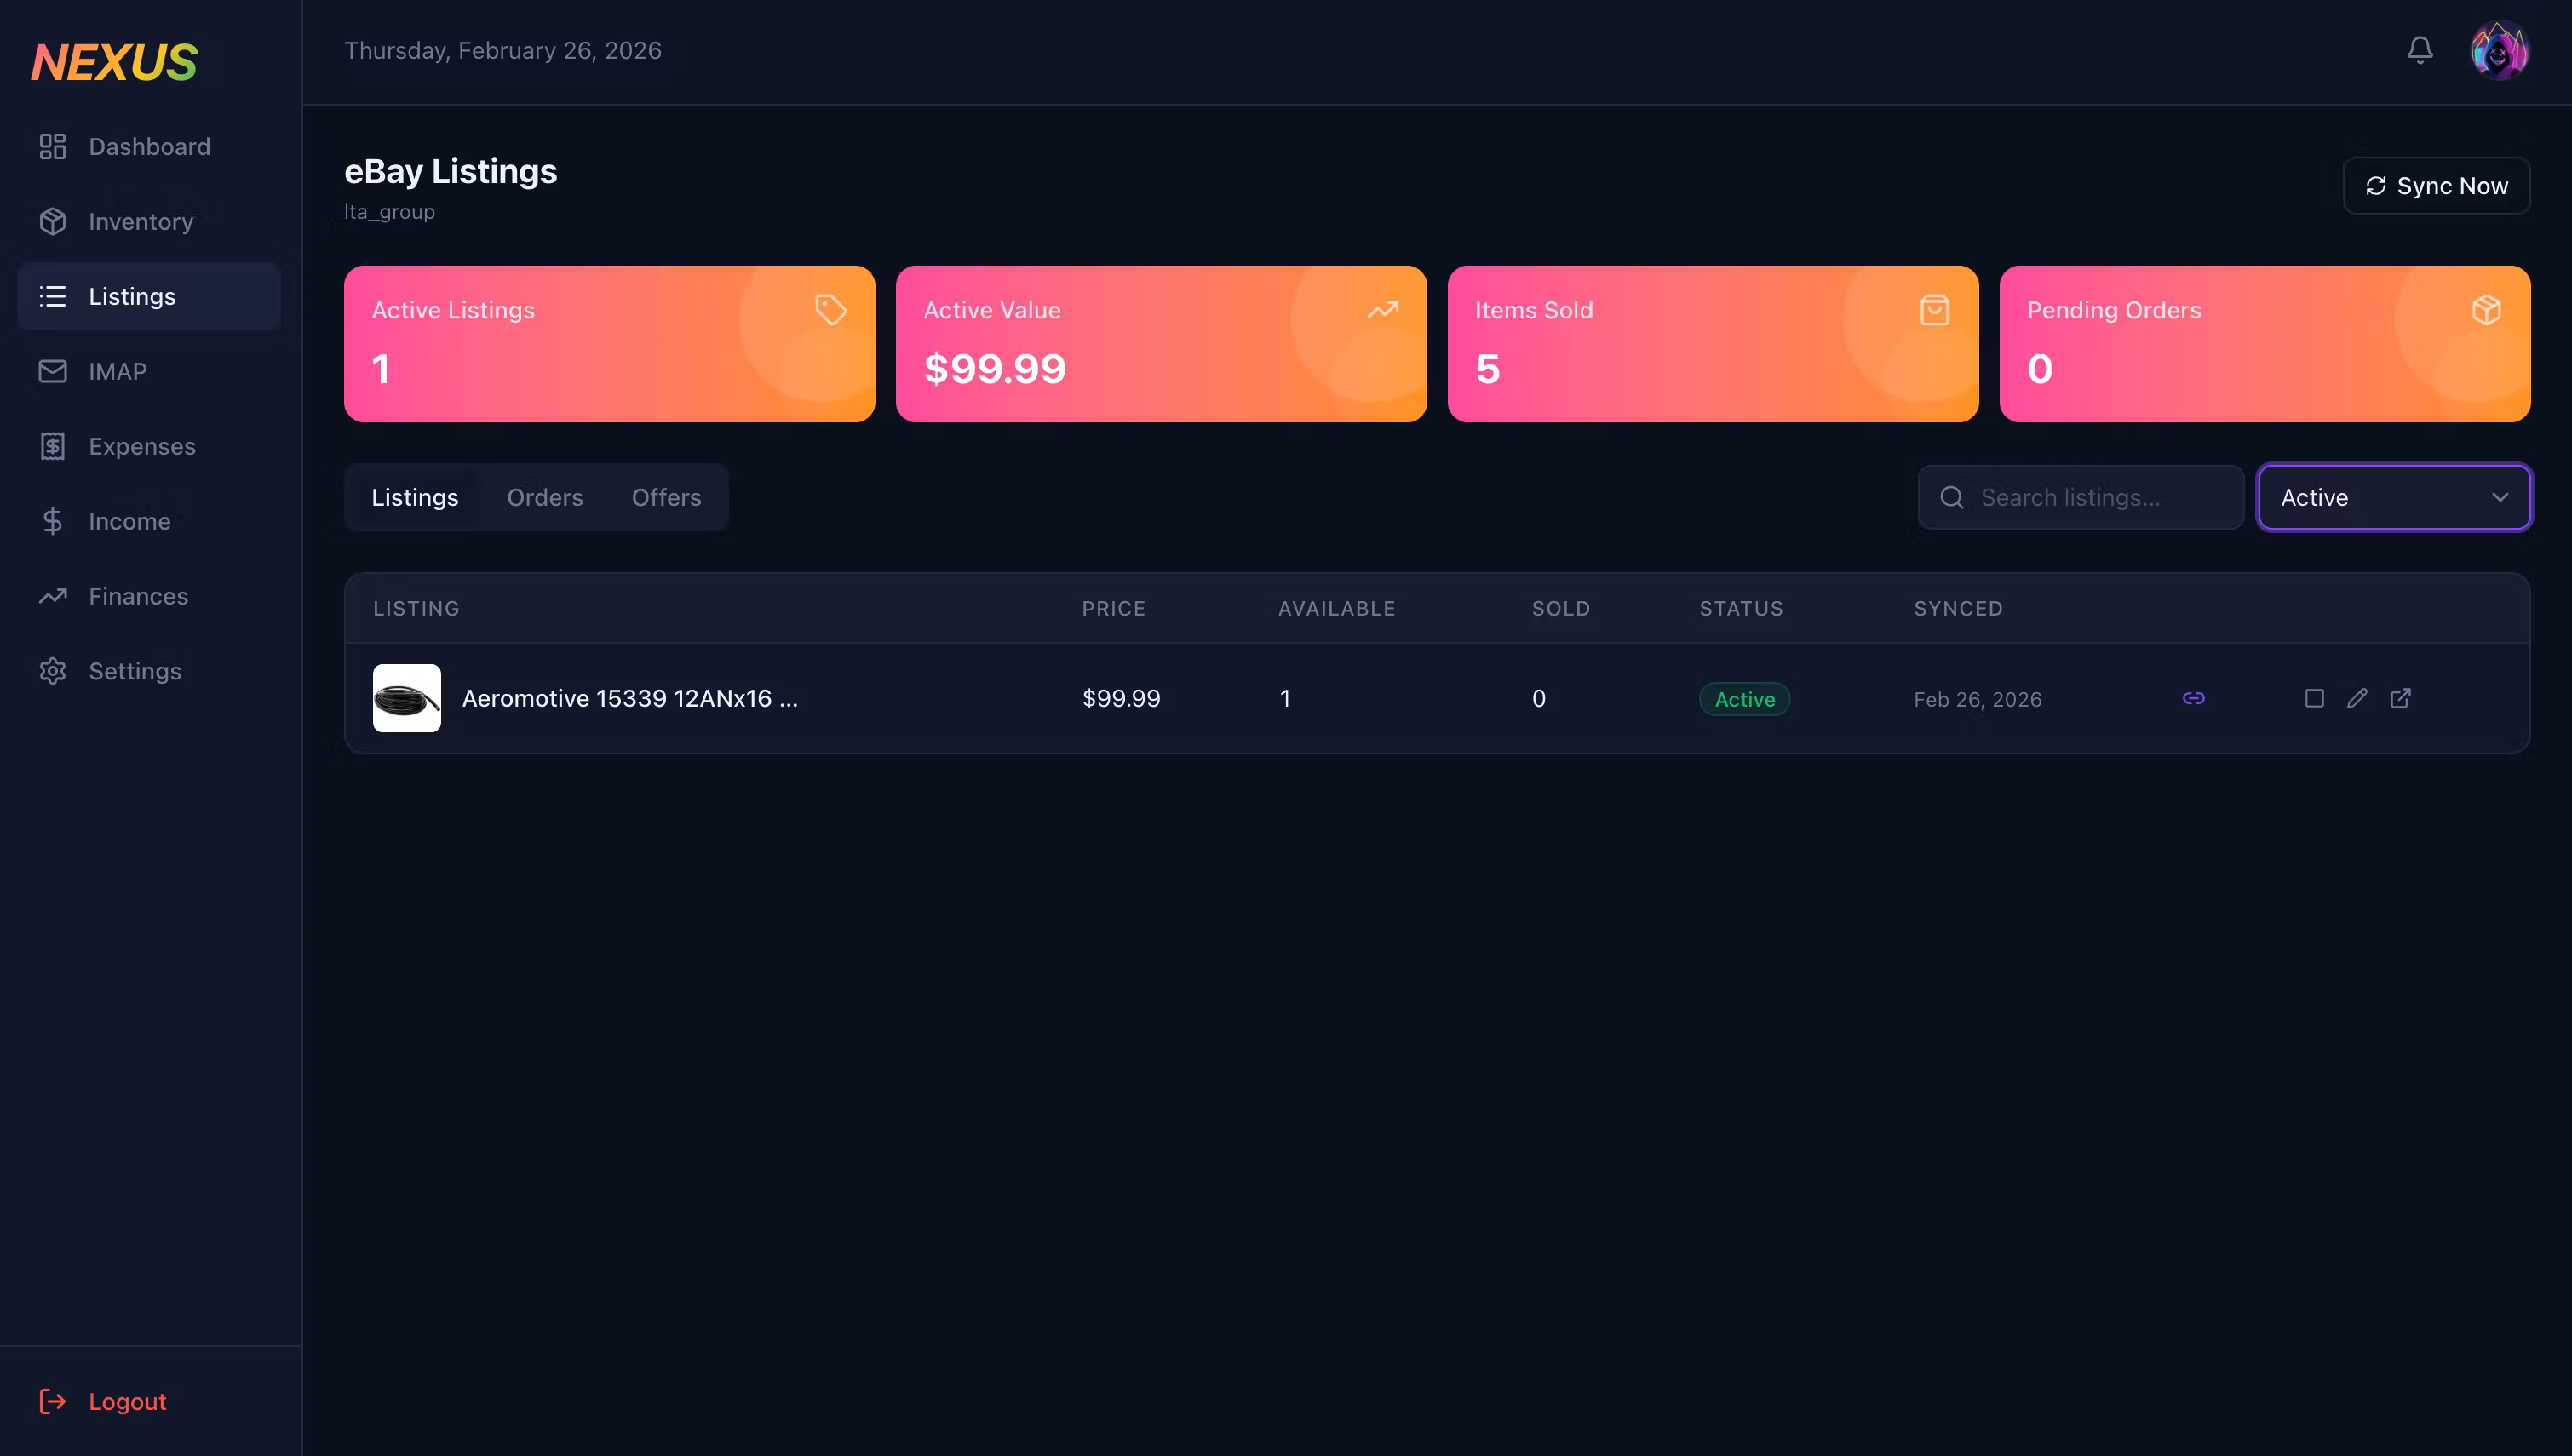Go to Listings in the sidebar
The width and height of the screenshot is (2572, 1456).
tap(149, 296)
